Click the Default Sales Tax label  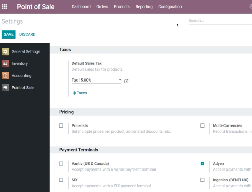86,63
